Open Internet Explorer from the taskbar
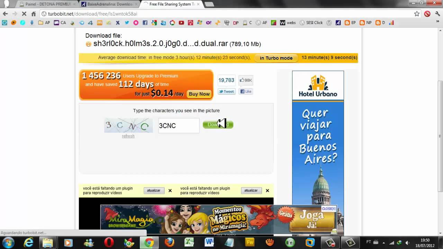The width and height of the screenshot is (443, 249). pyautogui.click(x=28, y=243)
